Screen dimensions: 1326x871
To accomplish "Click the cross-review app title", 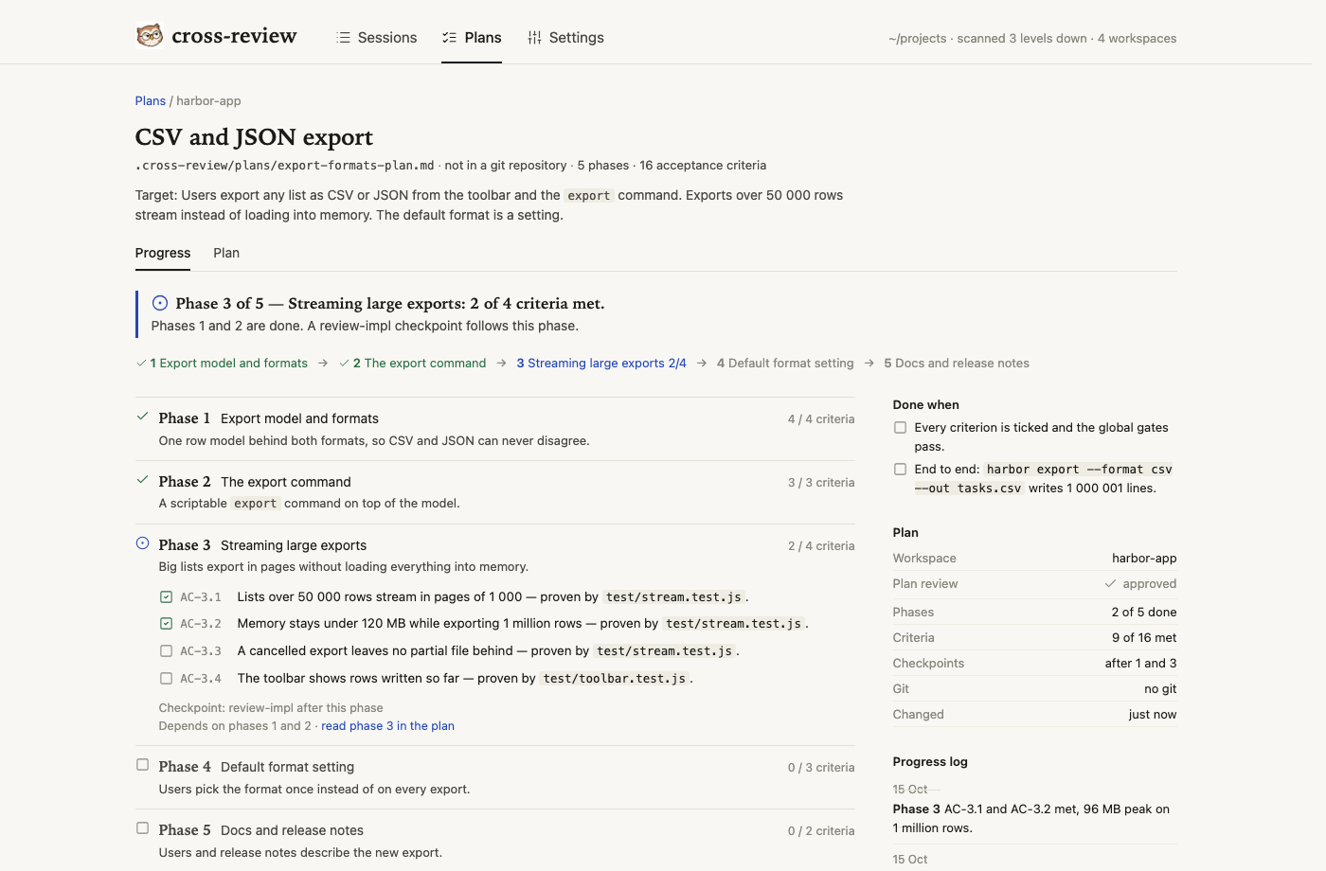I will tap(234, 36).
